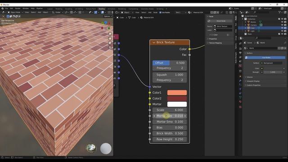Click the pin icon in Properties editor header

(285, 43)
